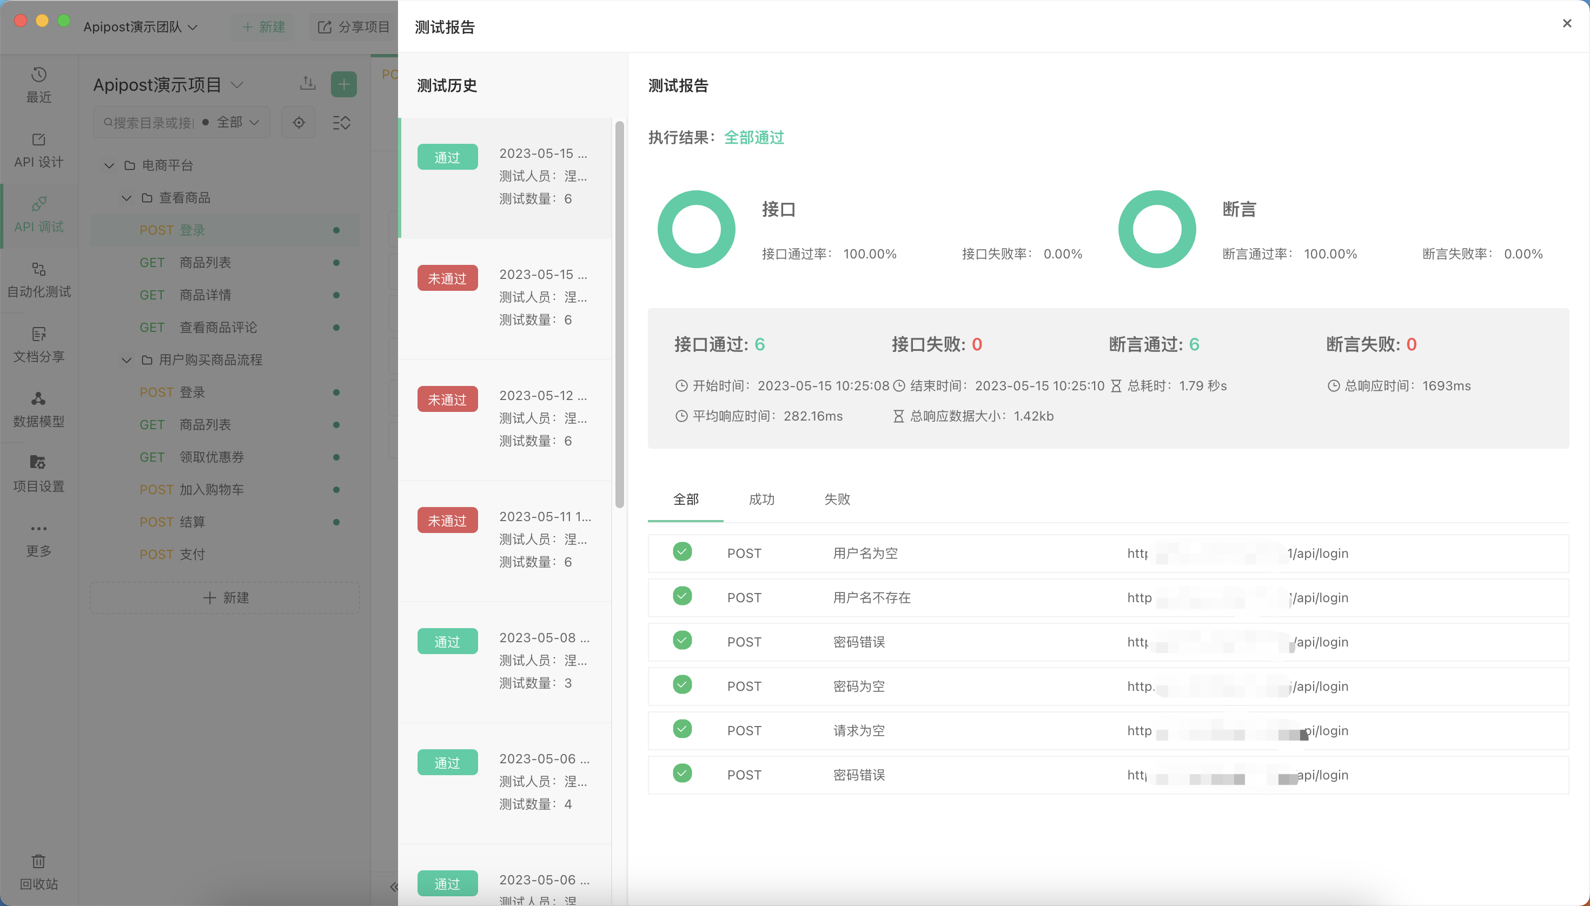Click the 全部通过 execution result text
The image size is (1590, 906).
coord(754,137)
